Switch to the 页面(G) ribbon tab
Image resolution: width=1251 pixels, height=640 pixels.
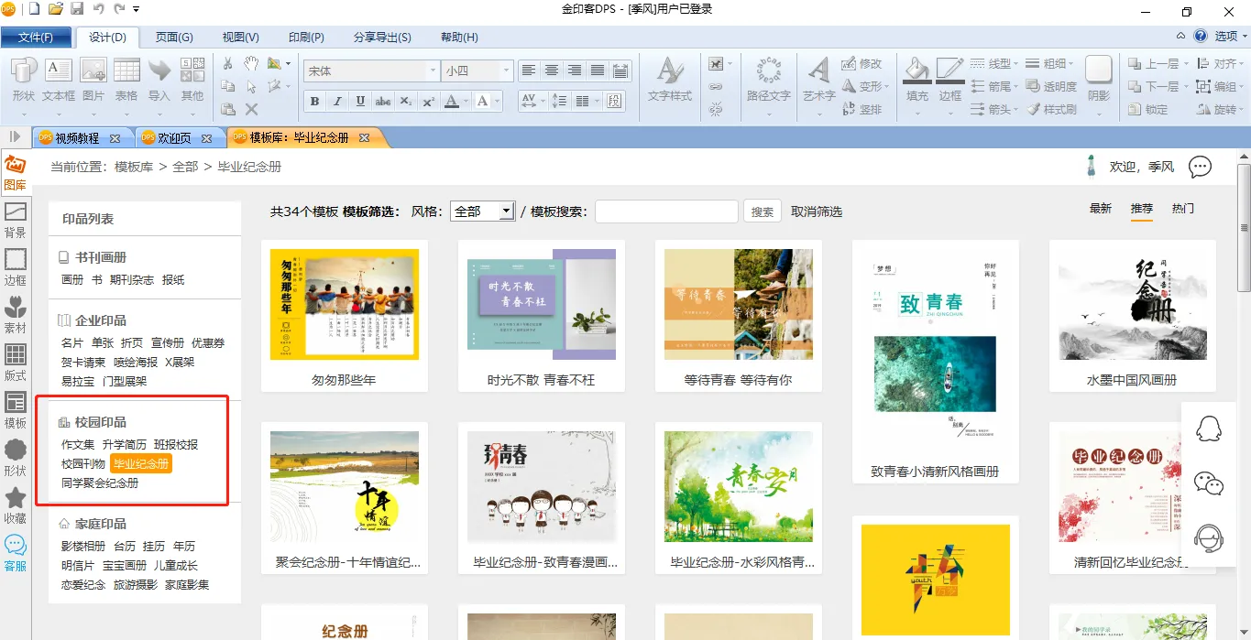tap(174, 38)
